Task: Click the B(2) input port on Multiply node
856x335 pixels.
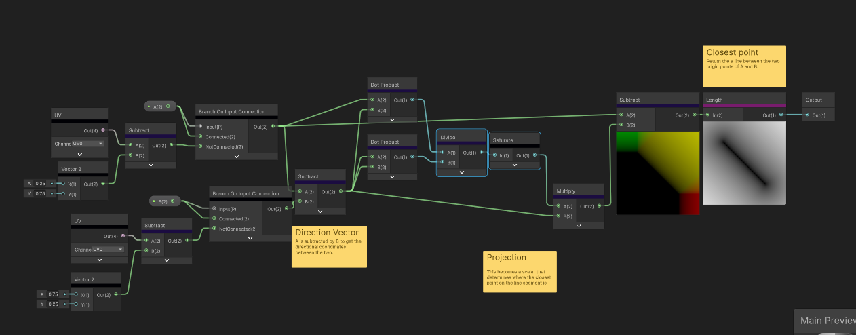Action: click(x=559, y=216)
